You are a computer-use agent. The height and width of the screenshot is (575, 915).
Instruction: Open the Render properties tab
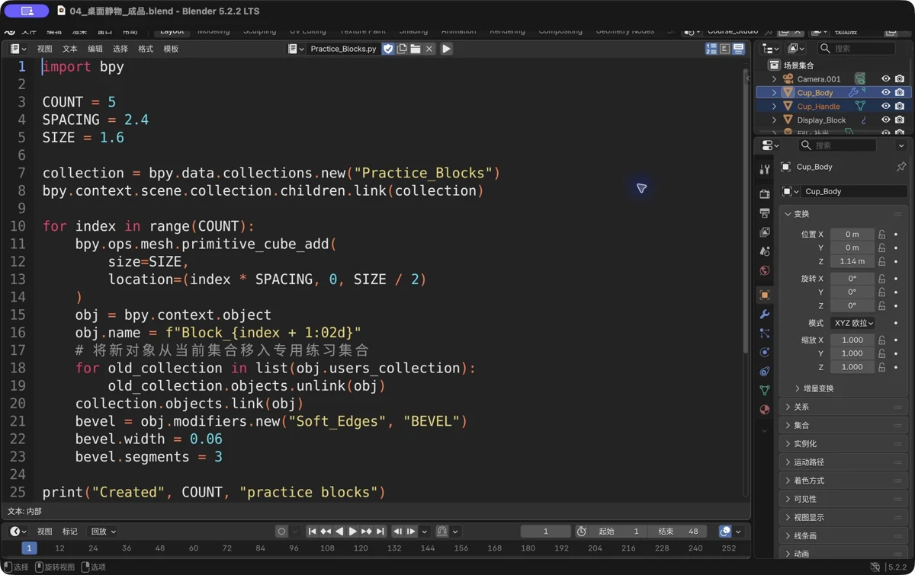coord(765,194)
